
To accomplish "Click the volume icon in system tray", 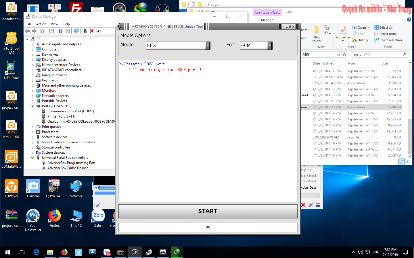I will (x=361, y=252).
